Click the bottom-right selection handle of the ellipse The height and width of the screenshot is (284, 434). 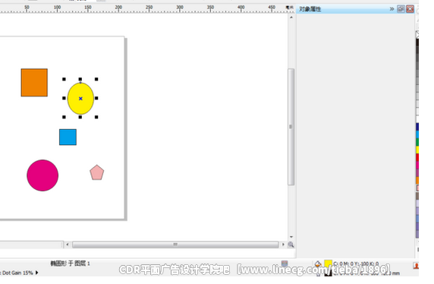coord(96,117)
